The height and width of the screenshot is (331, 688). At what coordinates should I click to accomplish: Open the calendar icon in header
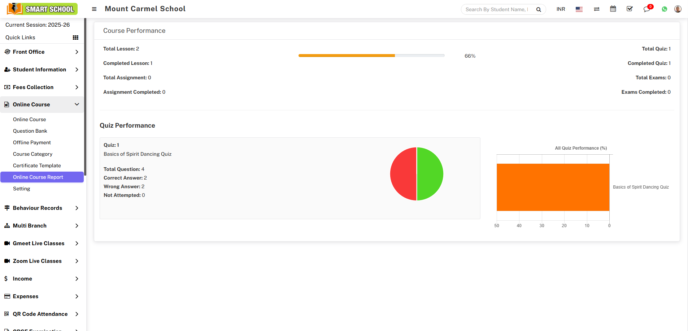tap(613, 9)
